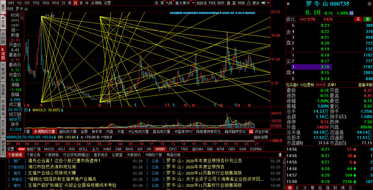
Task: Open the 多周期 multi-period selector
Action: pos(96,3)
